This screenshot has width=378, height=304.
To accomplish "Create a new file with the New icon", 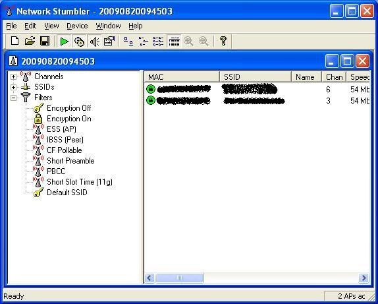I will pyautogui.click(x=15, y=41).
